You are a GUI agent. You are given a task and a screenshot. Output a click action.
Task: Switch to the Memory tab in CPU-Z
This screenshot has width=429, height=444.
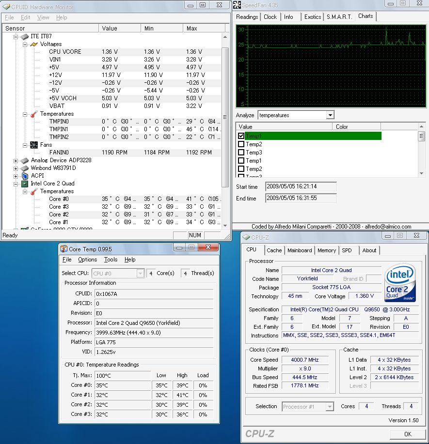click(x=326, y=250)
